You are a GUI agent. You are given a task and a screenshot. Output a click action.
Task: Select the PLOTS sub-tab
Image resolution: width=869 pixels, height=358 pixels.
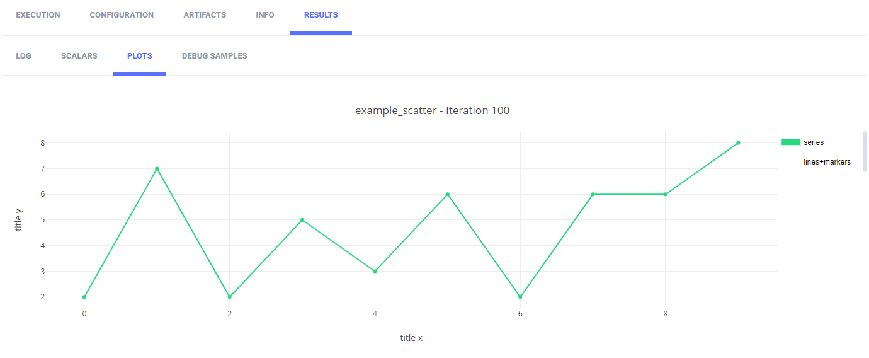click(139, 56)
